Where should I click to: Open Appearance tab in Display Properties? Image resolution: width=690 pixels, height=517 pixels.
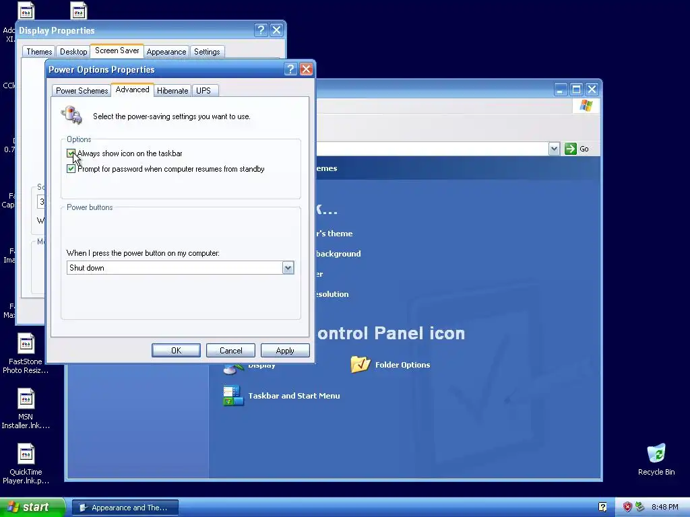pos(166,52)
